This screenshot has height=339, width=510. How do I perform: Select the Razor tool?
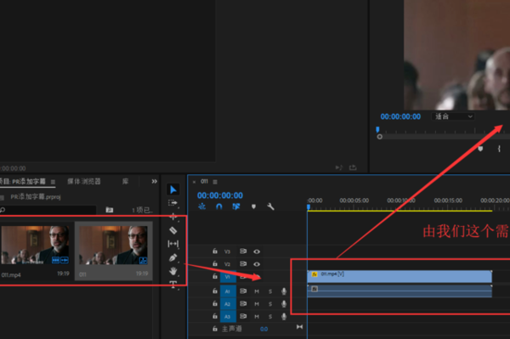point(173,230)
